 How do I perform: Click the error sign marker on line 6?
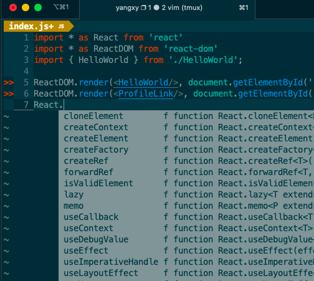pyautogui.click(x=9, y=94)
